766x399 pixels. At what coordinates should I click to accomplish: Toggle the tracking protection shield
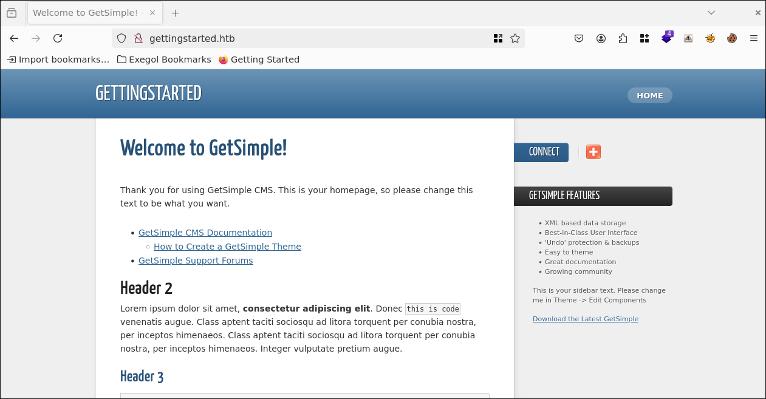coord(121,38)
